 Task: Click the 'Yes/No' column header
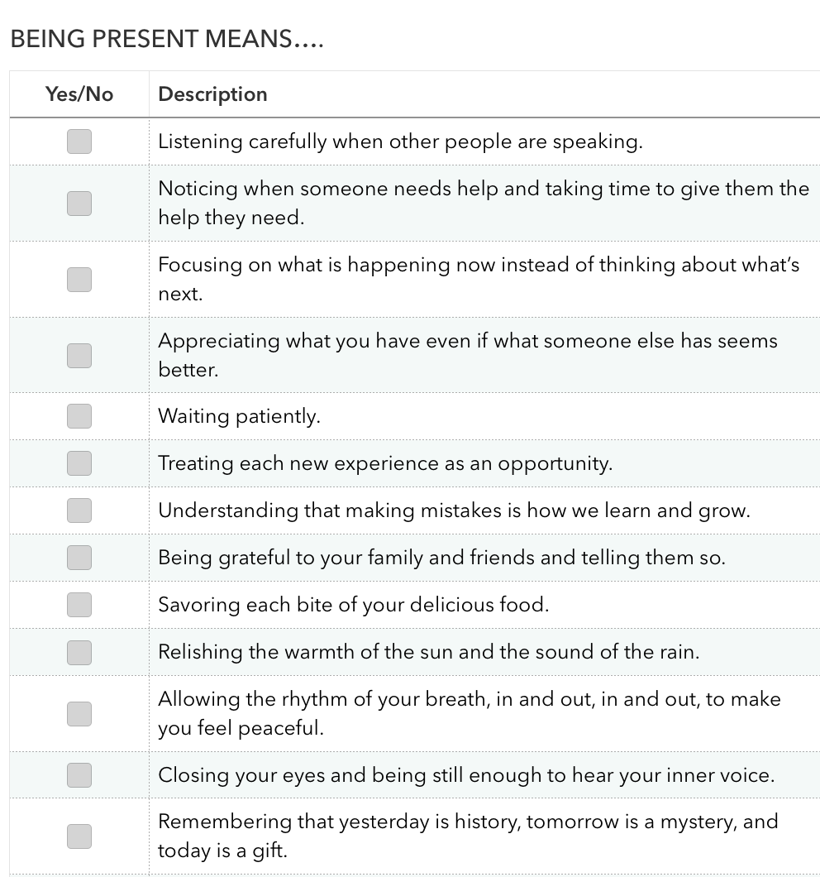79,94
